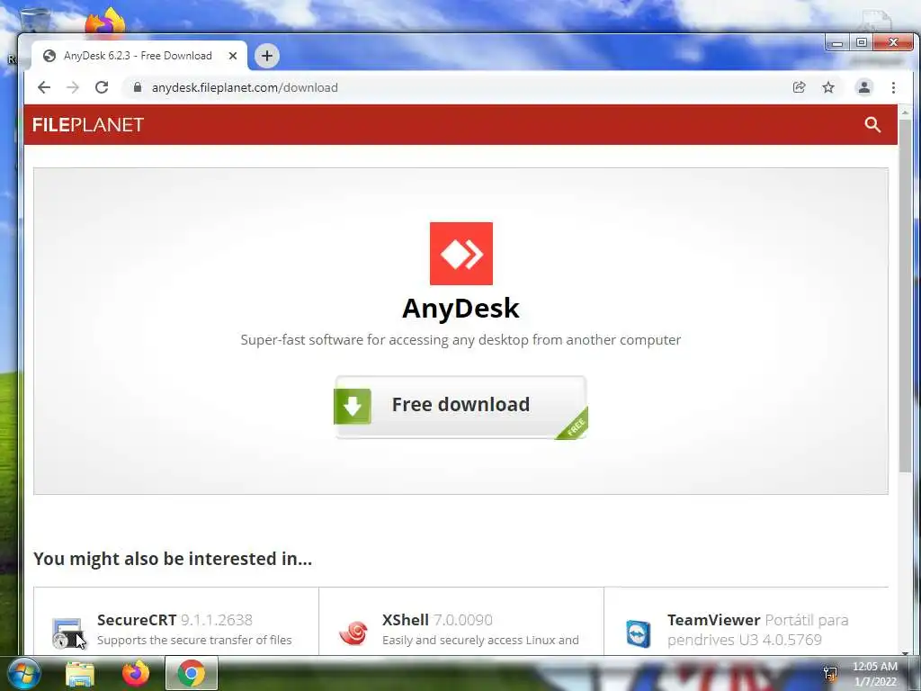This screenshot has width=921, height=691.
Task: Click the AnyDesk heading text
Action: tap(461, 309)
